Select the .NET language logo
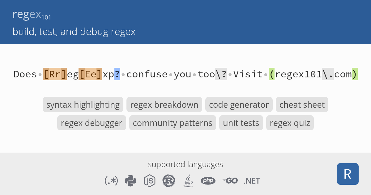This screenshot has width=371, height=195. [x=252, y=181]
